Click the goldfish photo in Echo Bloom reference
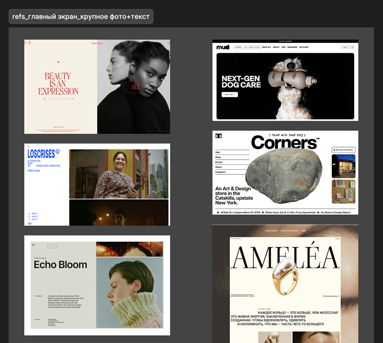The height and width of the screenshot is (343, 383). coord(129,249)
